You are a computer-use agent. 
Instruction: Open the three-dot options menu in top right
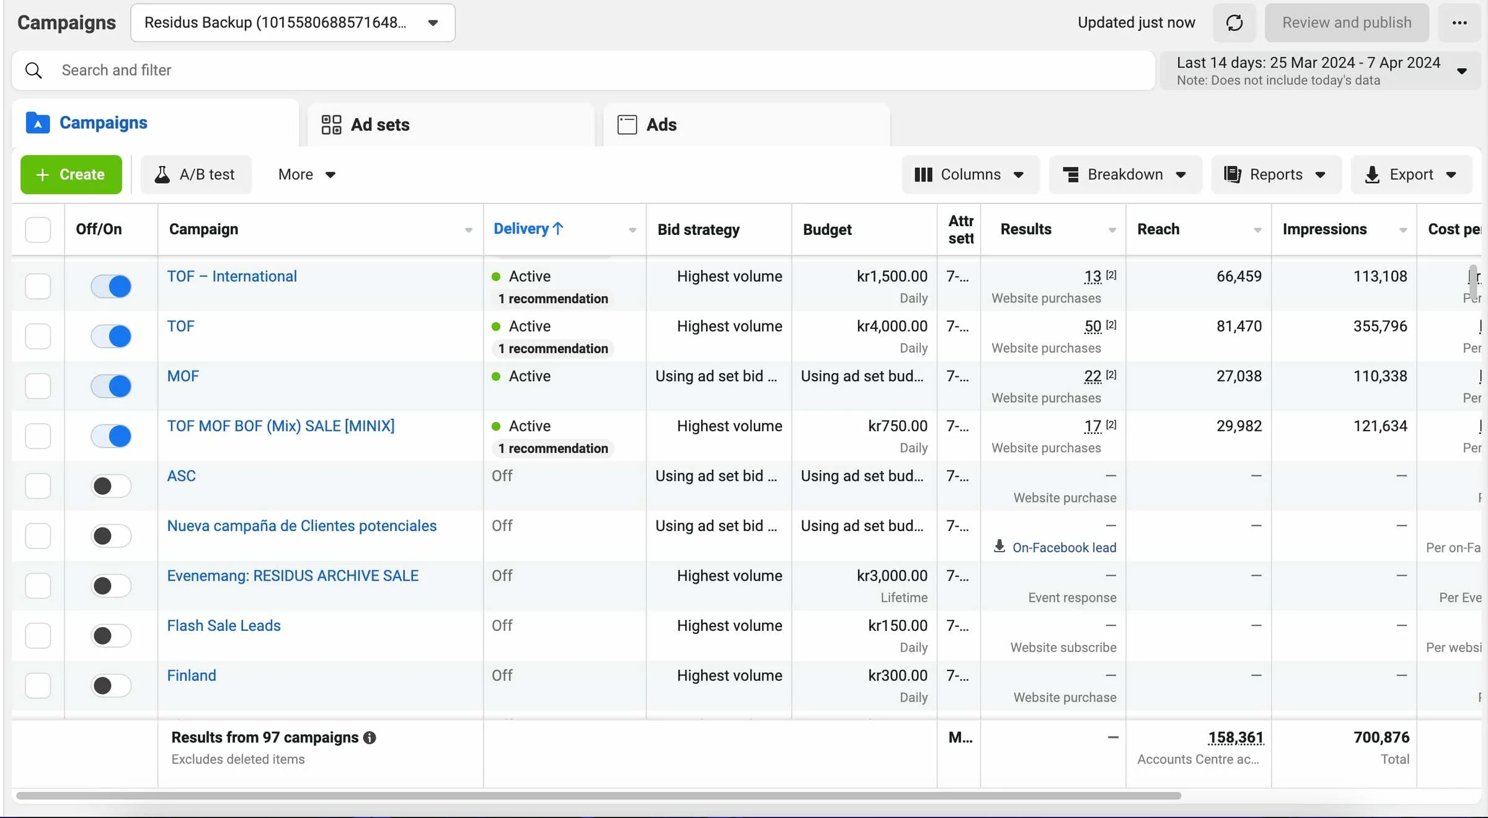coord(1460,22)
